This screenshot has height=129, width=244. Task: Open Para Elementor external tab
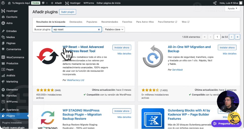point(168,22)
